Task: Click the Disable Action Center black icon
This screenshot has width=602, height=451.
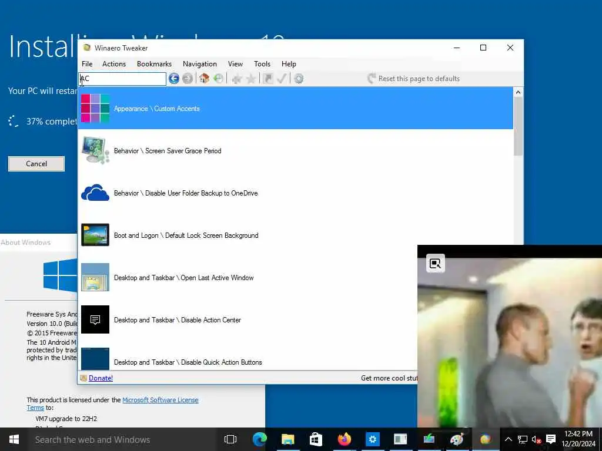Action: [95, 319]
